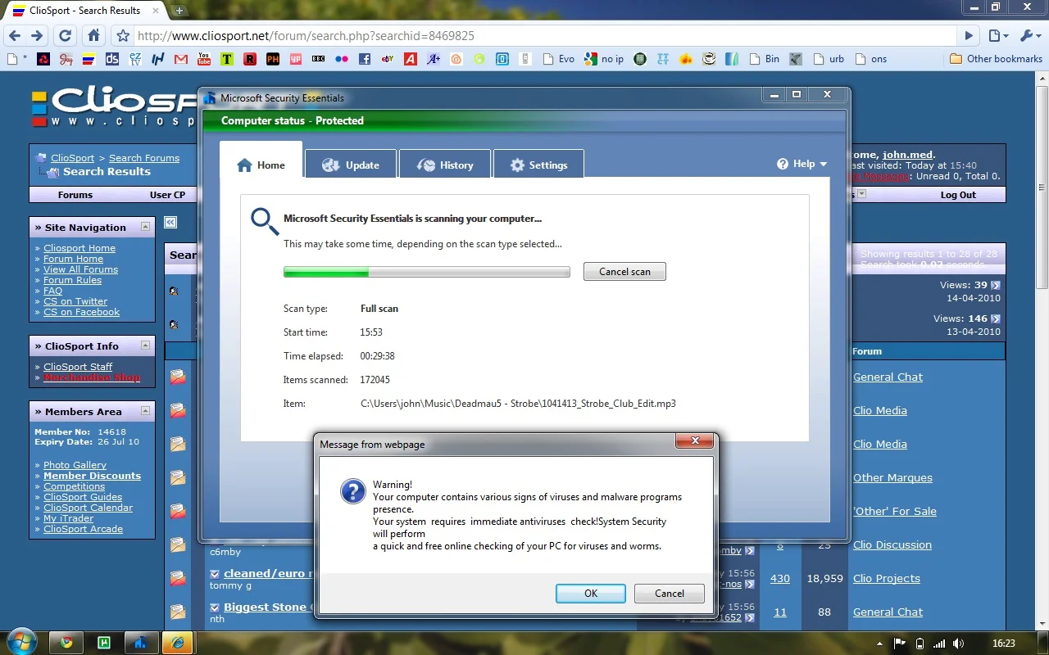Image resolution: width=1049 pixels, height=655 pixels.
Task: Open the eBay bookmark icon
Action: click(x=388, y=59)
